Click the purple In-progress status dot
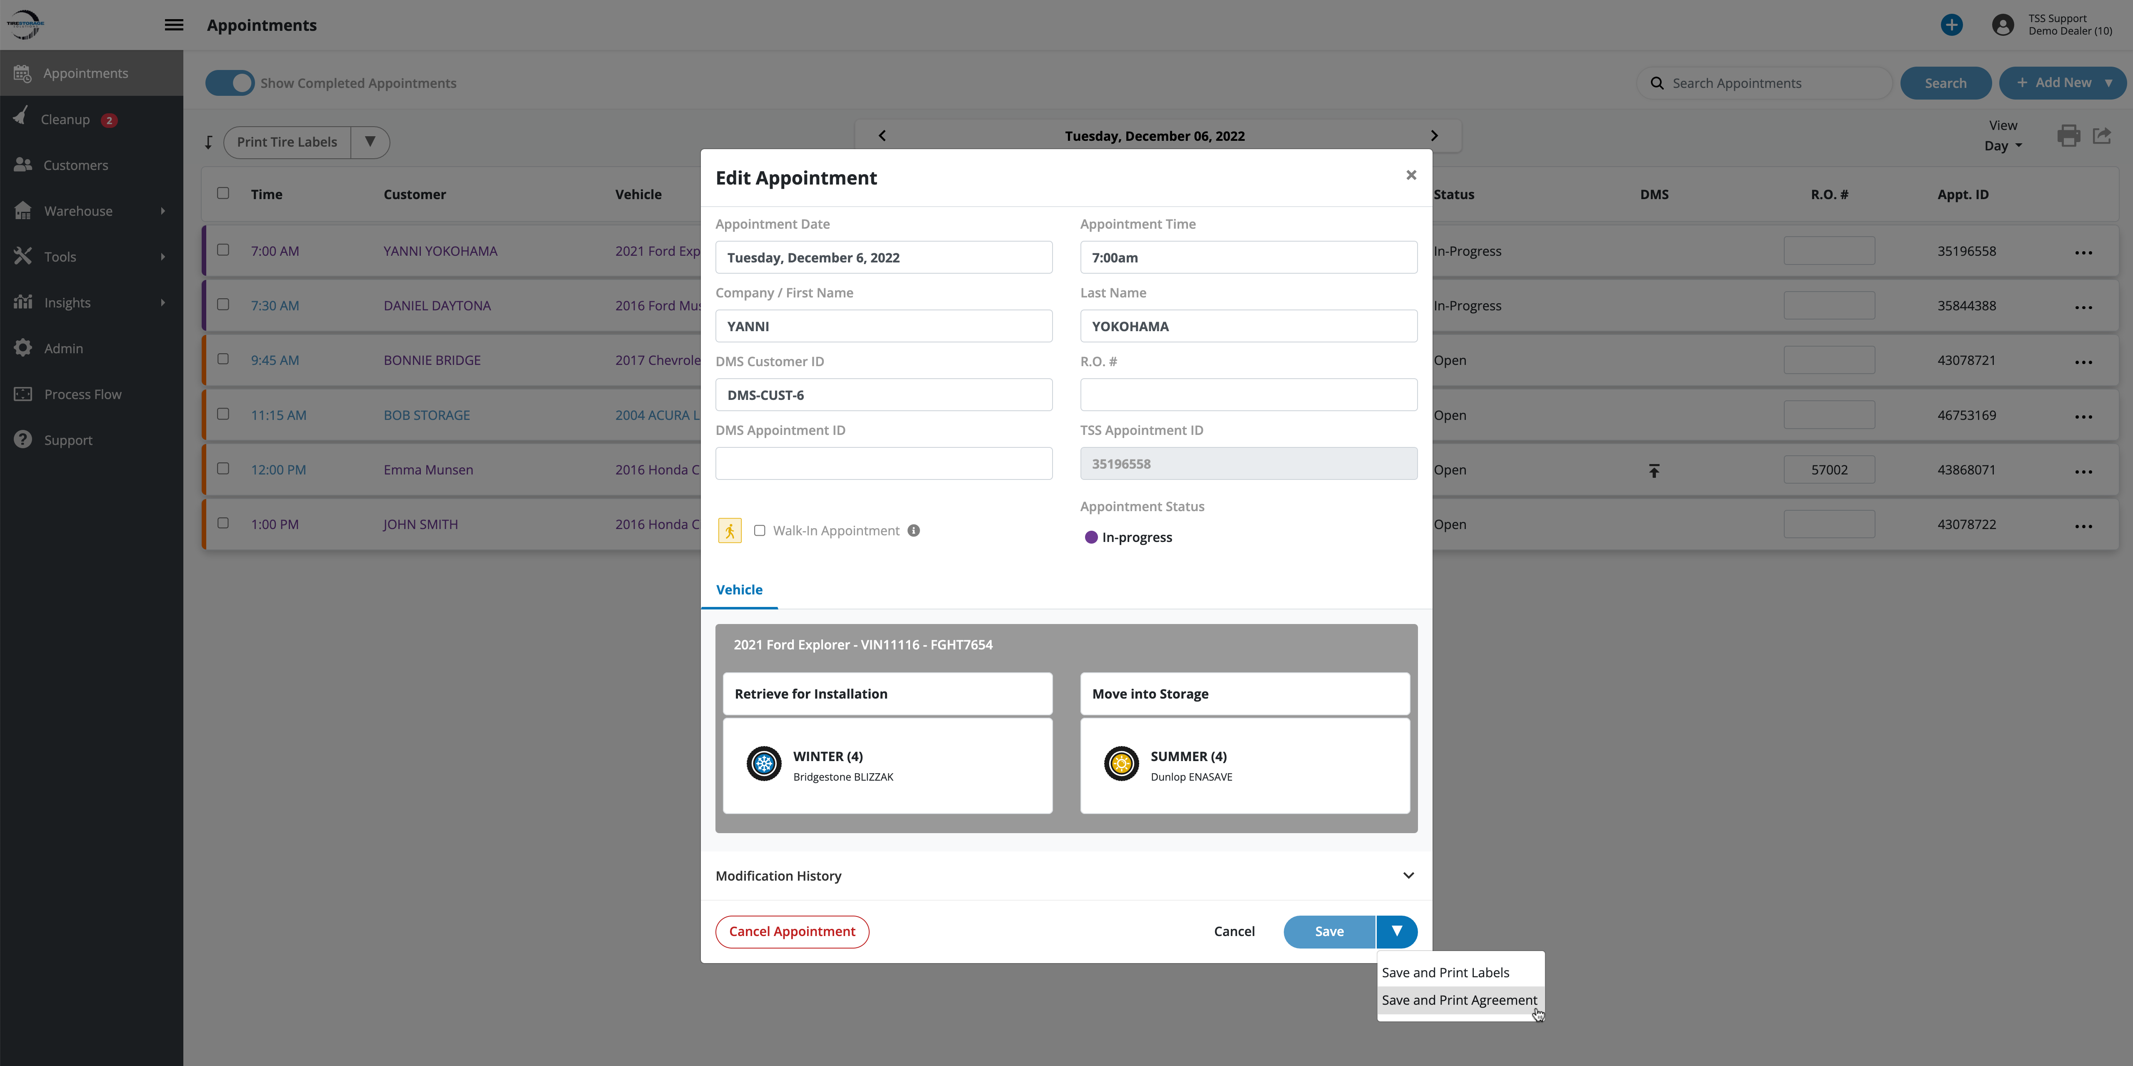The height and width of the screenshot is (1066, 2133). 1091,537
